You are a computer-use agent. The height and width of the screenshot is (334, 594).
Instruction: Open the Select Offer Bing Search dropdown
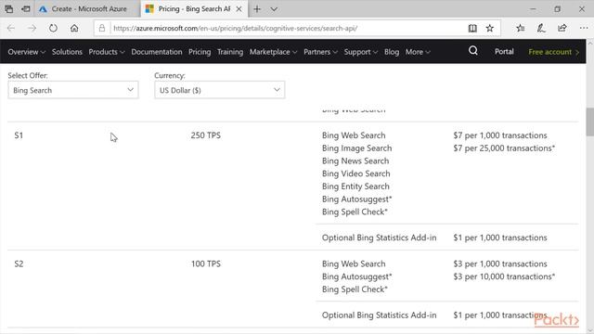click(73, 90)
